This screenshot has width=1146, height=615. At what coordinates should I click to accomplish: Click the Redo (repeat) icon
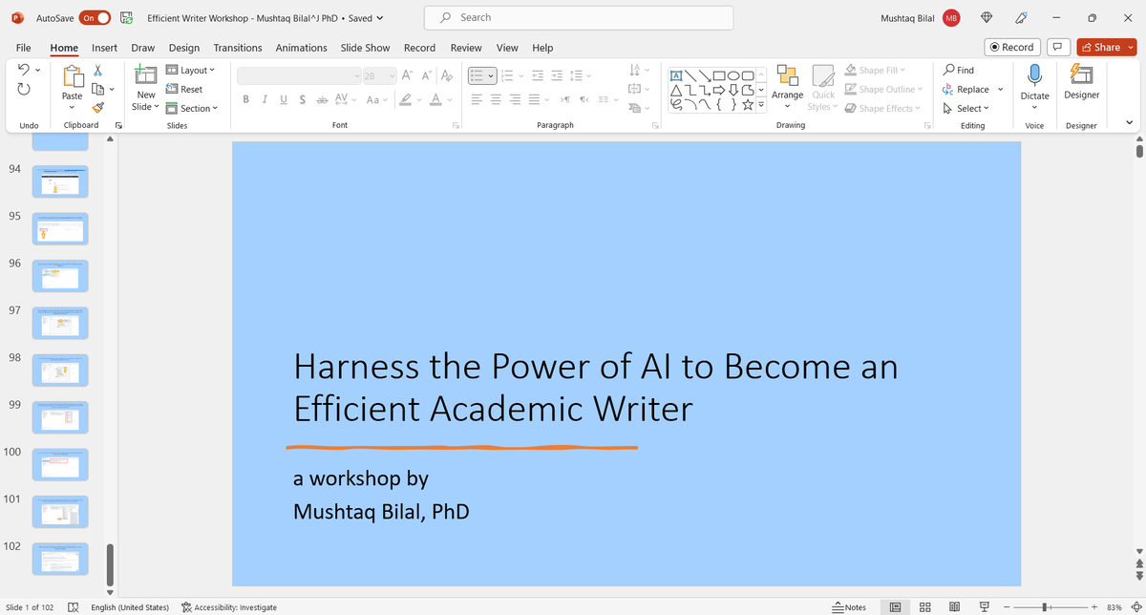(24, 90)
